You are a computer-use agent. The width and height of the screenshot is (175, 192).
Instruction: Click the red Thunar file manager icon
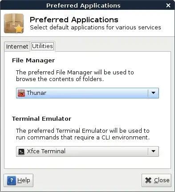[21, 93]
